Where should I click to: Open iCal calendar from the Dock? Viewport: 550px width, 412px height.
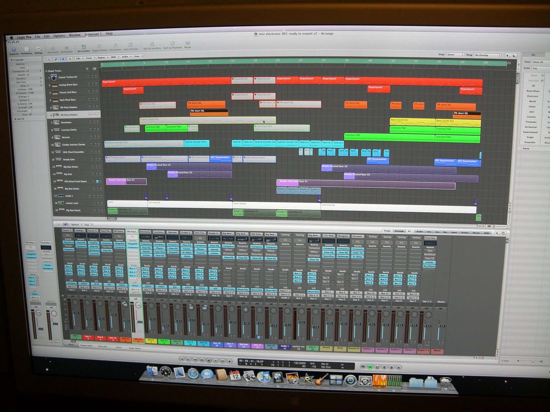coord(235,375)
